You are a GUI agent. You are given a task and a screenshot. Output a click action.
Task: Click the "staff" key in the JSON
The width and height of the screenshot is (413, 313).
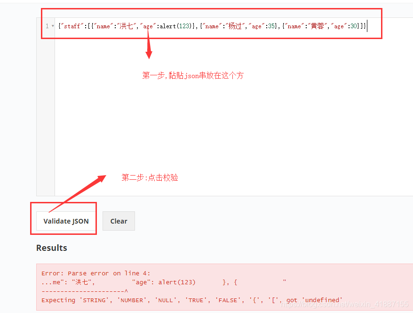[72, 26]
